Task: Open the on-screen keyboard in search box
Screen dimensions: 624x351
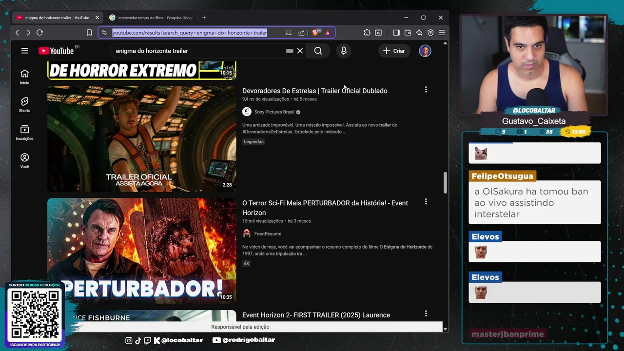Action: [x=290, y=51]
